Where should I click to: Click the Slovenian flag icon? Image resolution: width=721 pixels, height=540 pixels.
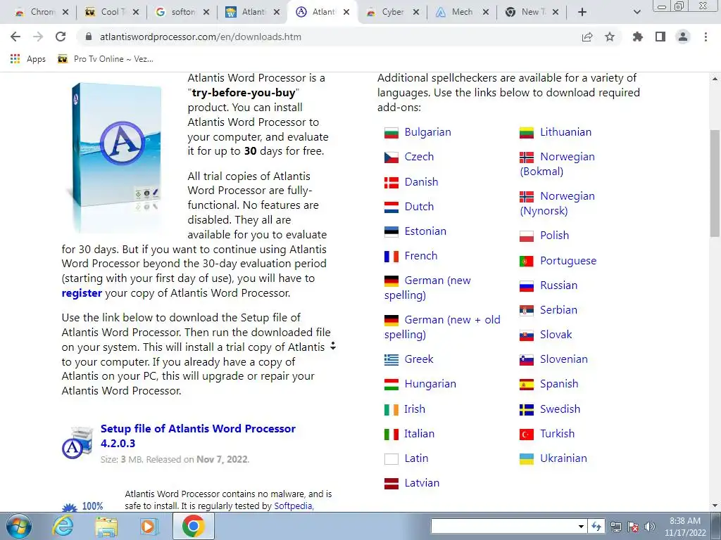527,360
